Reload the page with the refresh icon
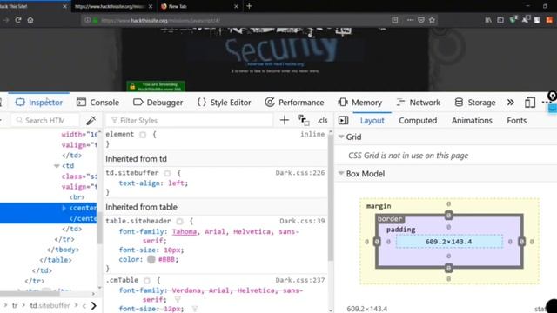The image size is (557, 313). click(x=18, y=20)
